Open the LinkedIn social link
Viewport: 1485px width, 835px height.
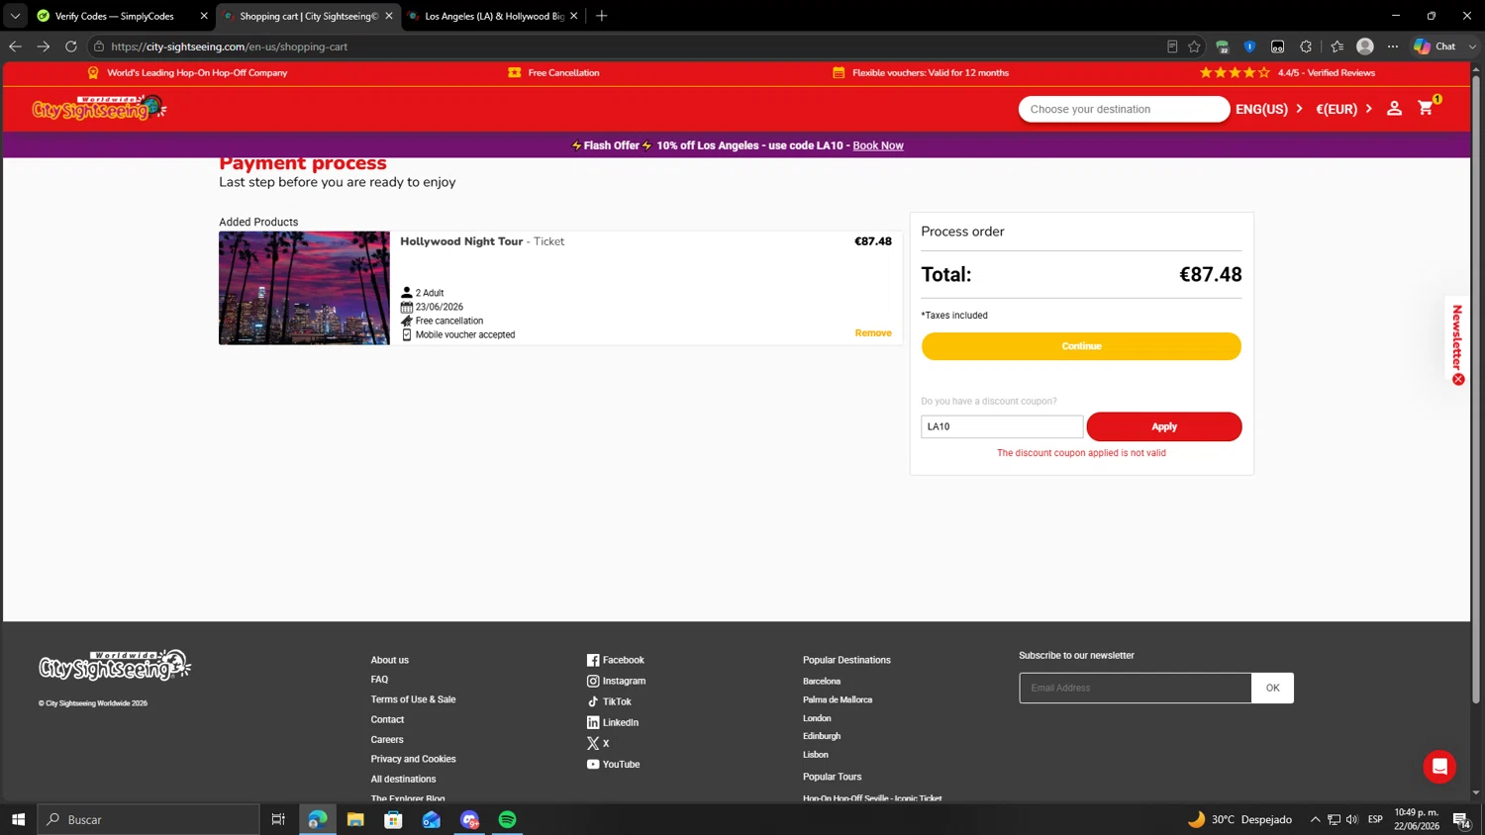[612, 722]
